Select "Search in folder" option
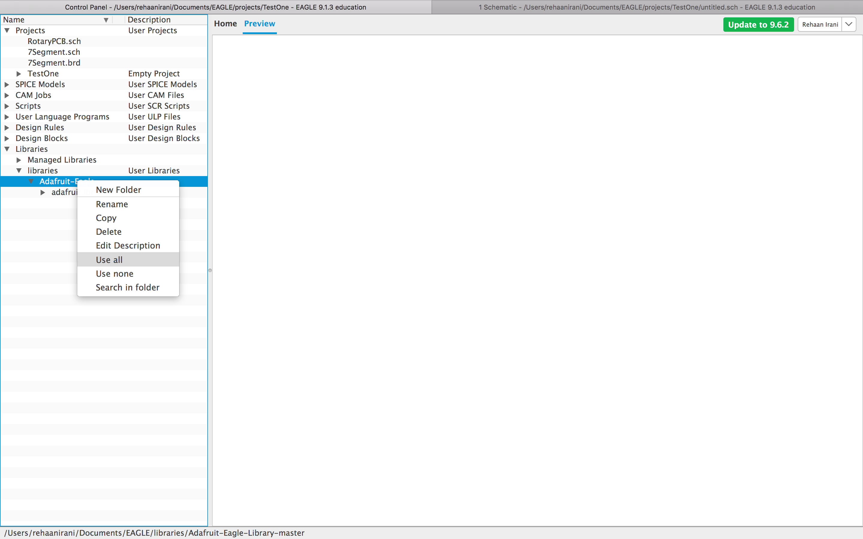The image size is (863, 539). pyautogui.click(x=127, y=287)
